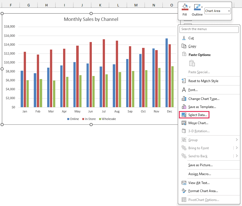Screen dimensions: 242x206
Task: Click the Bring to Front icon
Action: [184, 148]
